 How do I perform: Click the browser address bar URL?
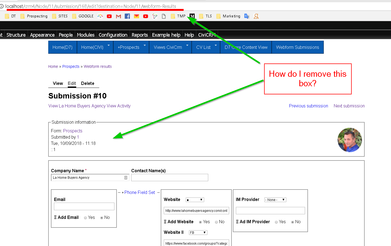[x=91, y=6]
